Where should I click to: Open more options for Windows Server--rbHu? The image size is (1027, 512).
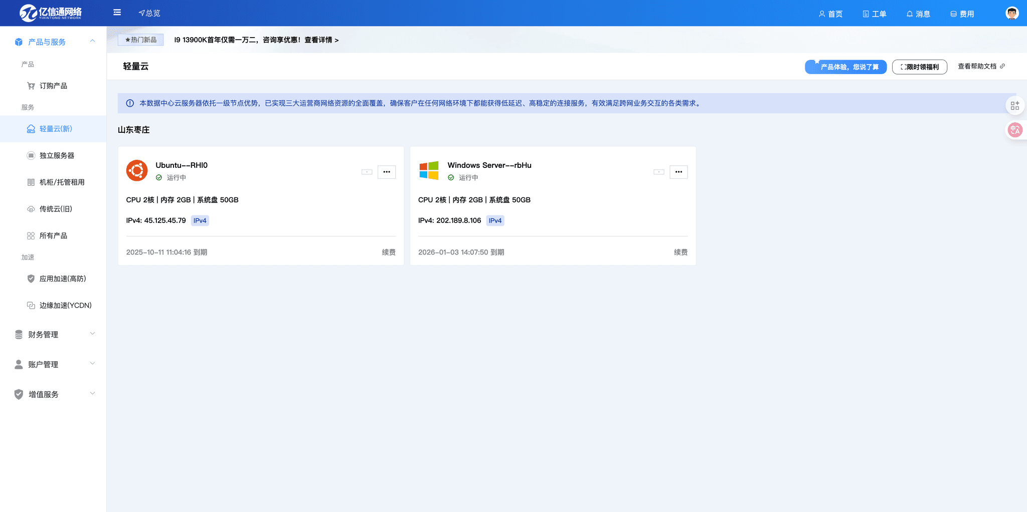678,172
